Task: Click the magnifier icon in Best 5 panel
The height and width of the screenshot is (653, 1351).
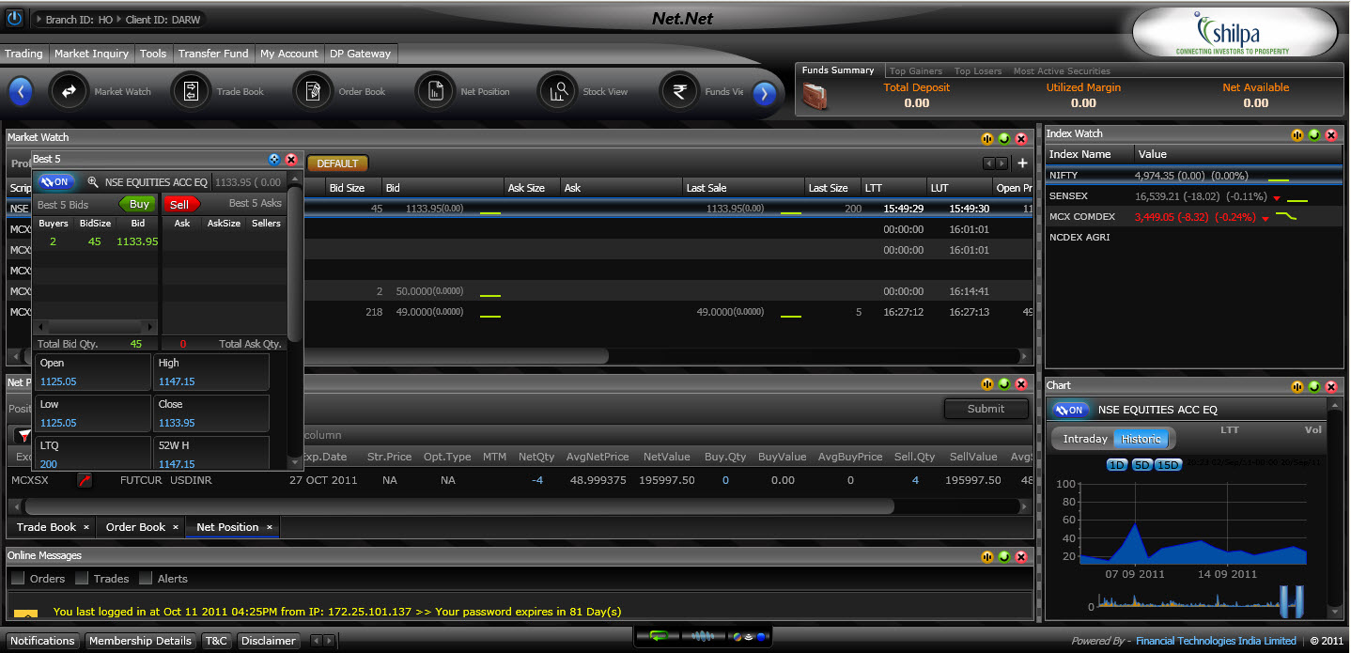Action: point(92,182)
